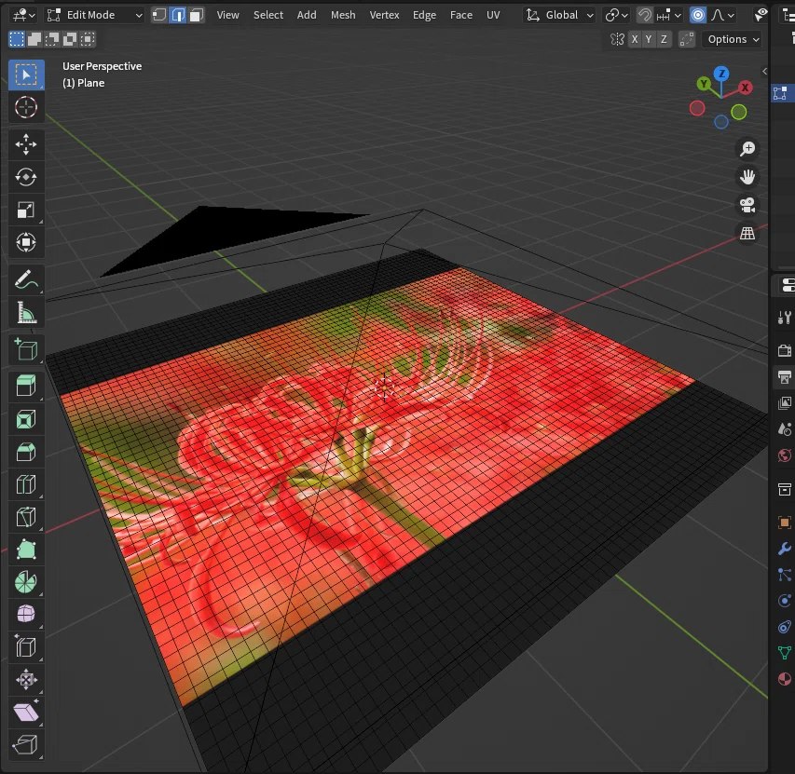Open the Face menu
Viewport: 795px width, 774px height.
[x=461, y=15]
